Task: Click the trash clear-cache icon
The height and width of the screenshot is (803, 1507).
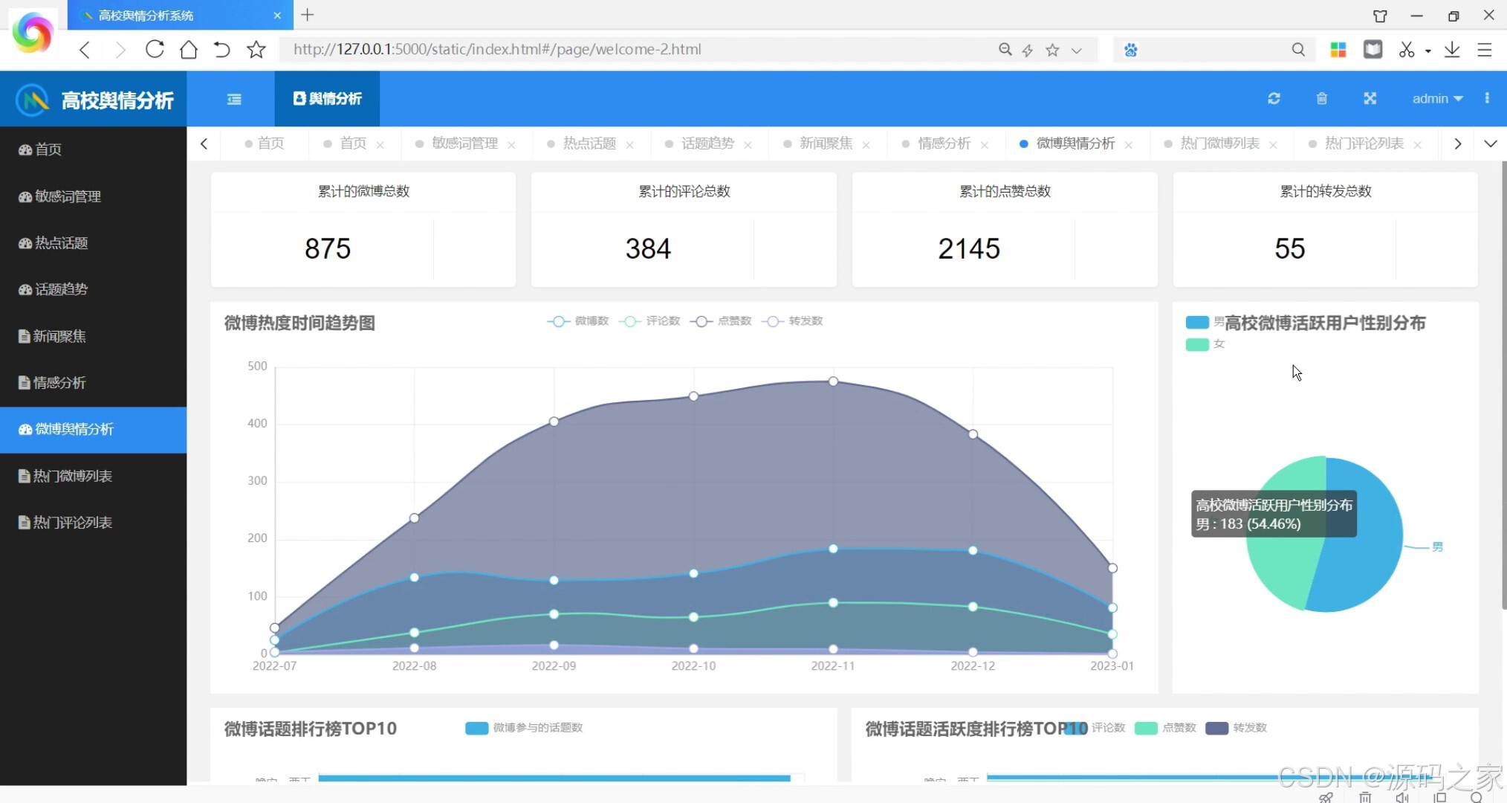Action: point(1321,98)
